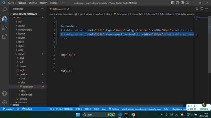The height and width of the screenshot is (118, 211).
Task: Select the index.vue editor tab
Action: 59,9
